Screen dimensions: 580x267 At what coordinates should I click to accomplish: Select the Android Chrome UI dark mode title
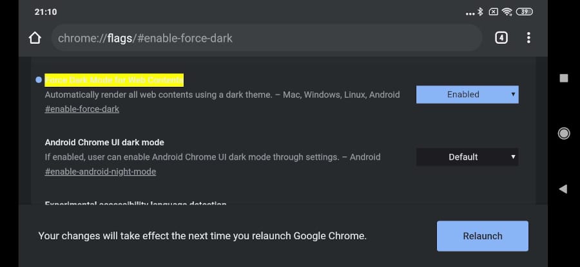click(x=104, y=142)
